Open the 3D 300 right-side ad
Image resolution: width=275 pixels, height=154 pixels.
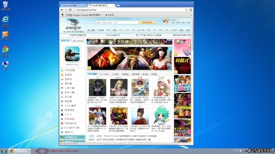pos(182,83)
